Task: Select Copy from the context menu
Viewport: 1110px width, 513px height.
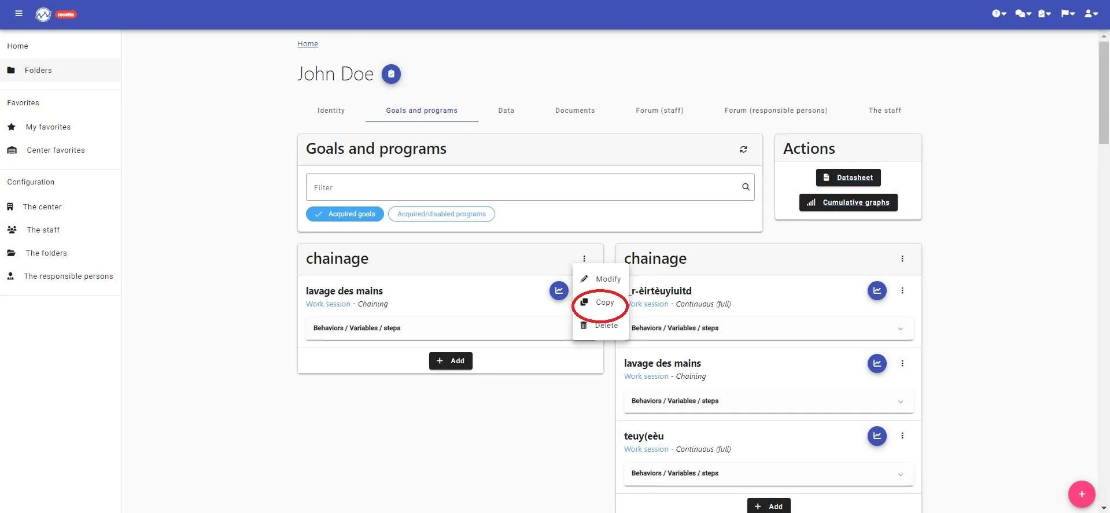Action: click(600, 302)
